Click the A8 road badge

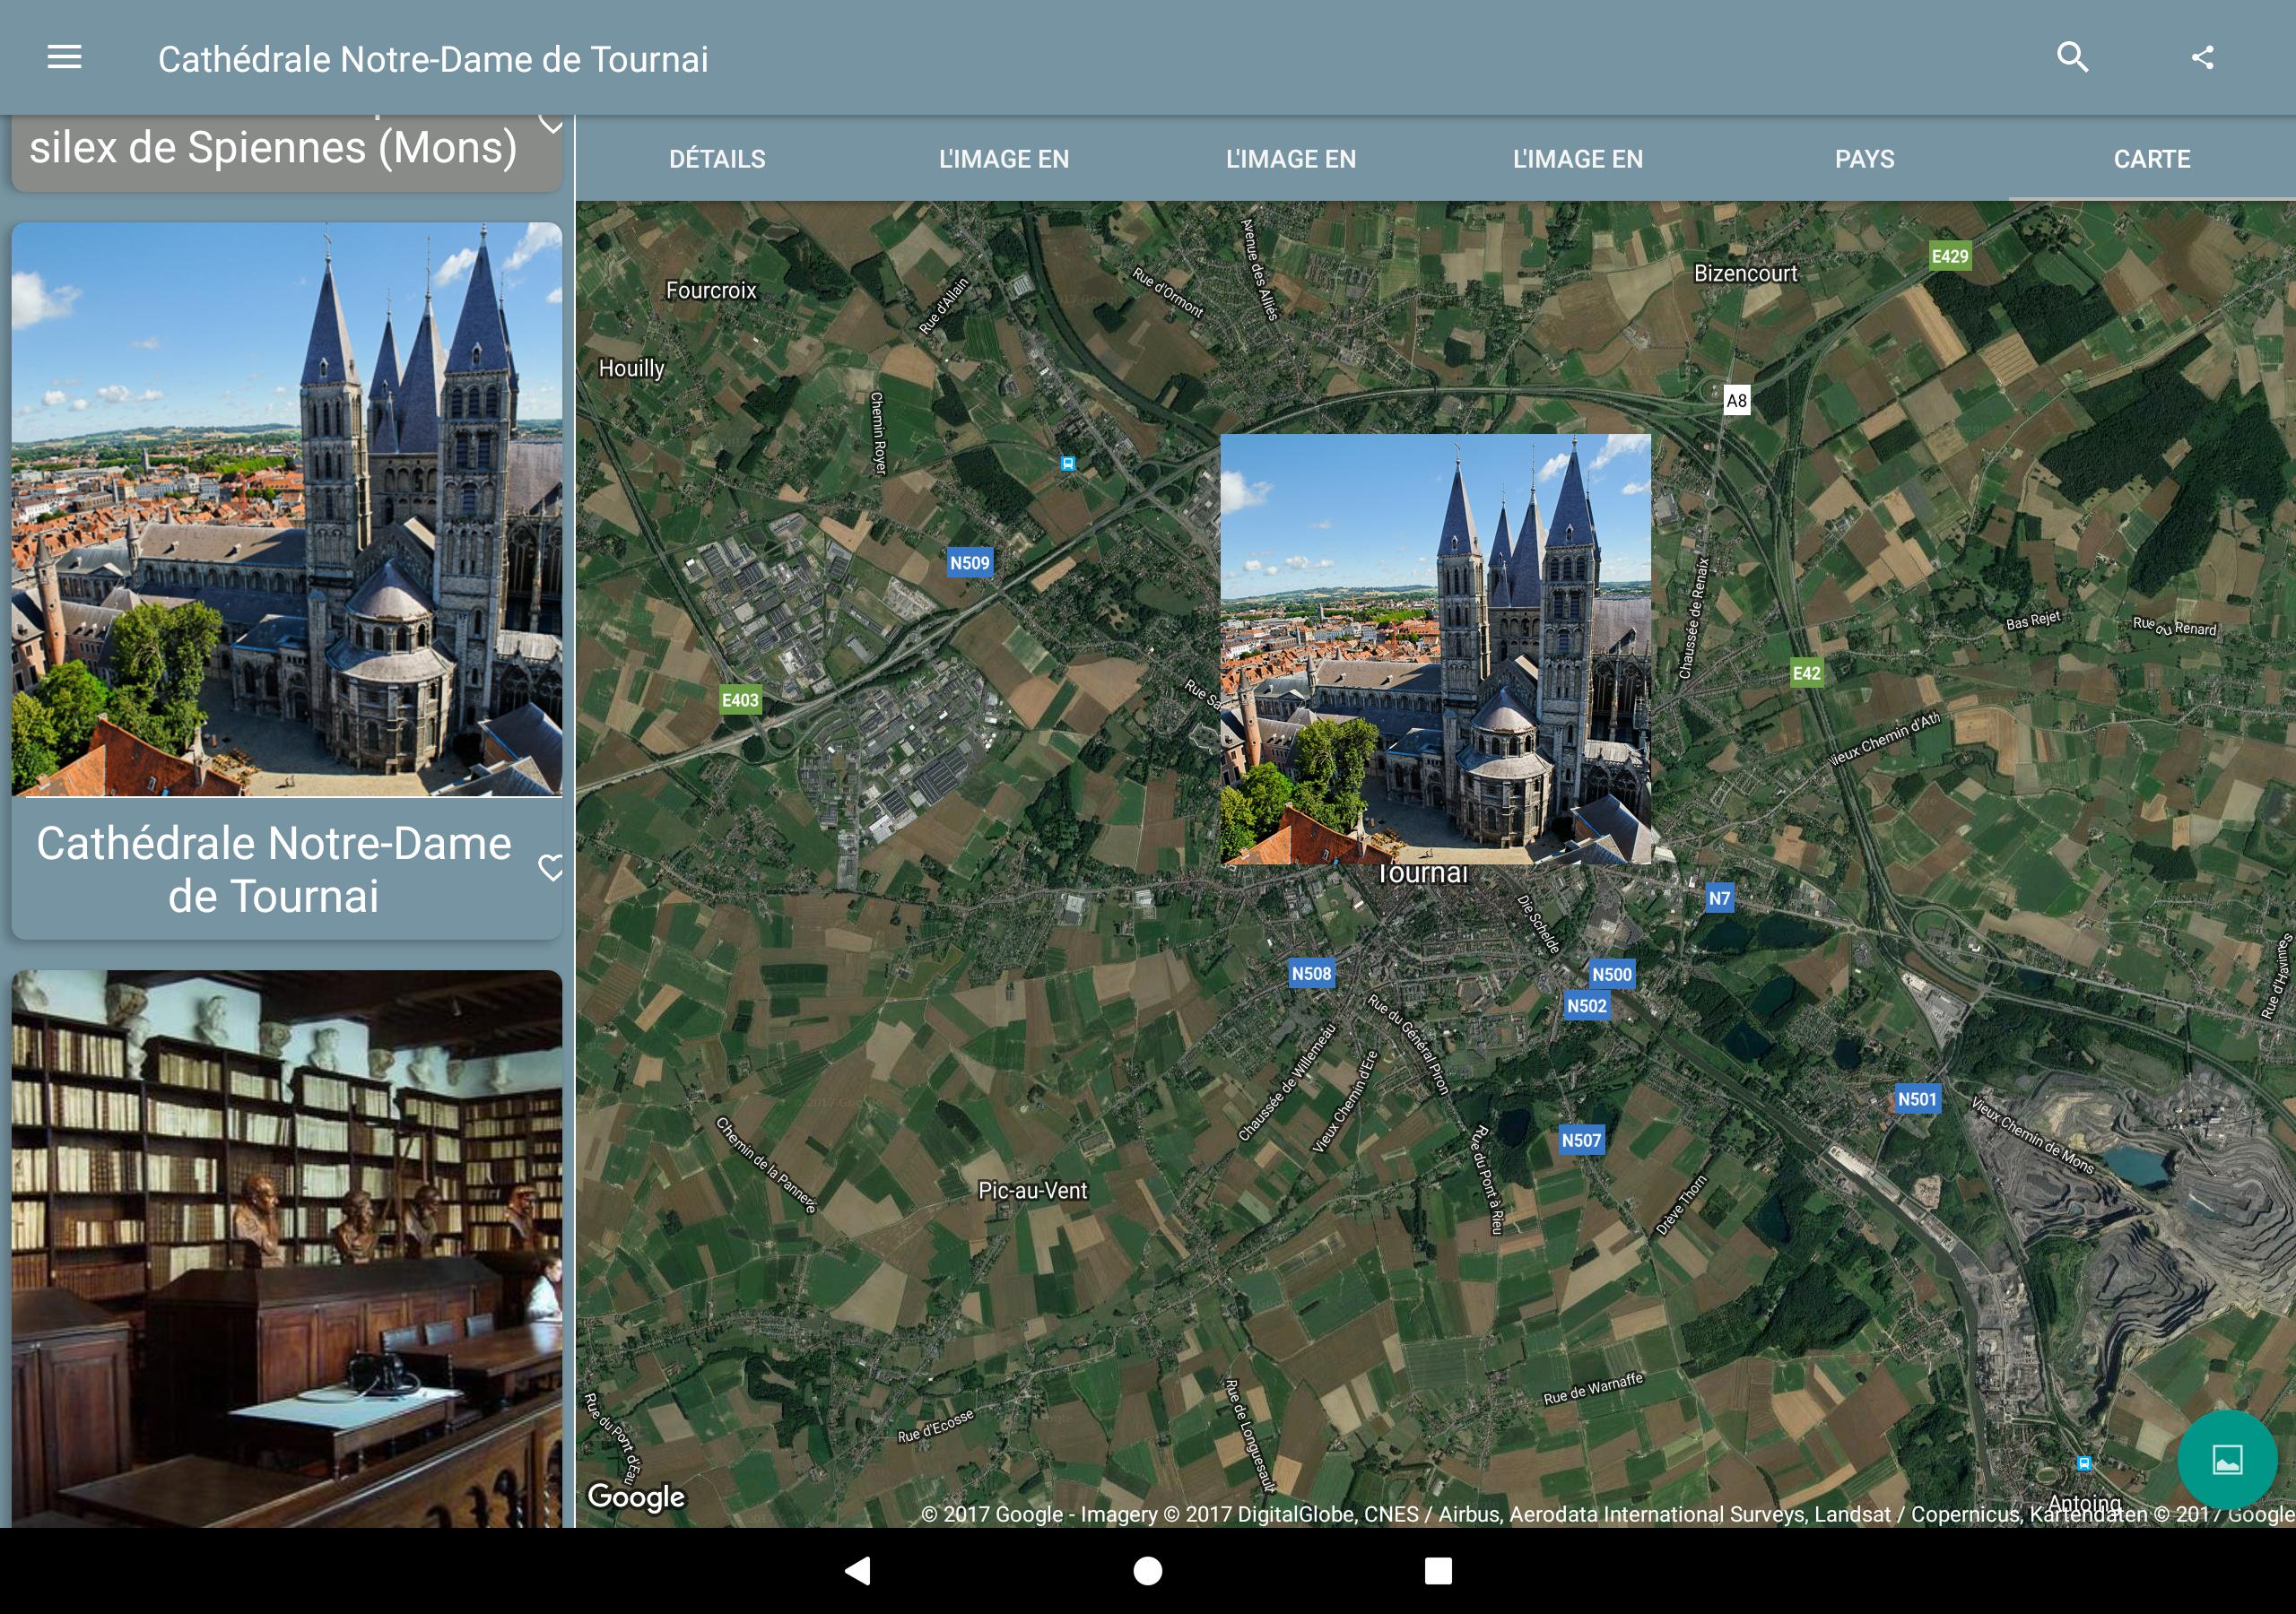(1737, 400)
